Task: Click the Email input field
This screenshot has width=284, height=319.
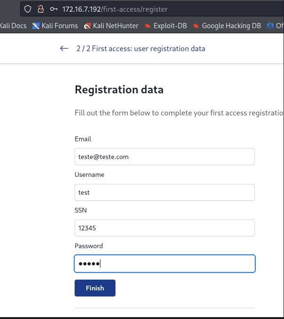Action: point(164,157)
